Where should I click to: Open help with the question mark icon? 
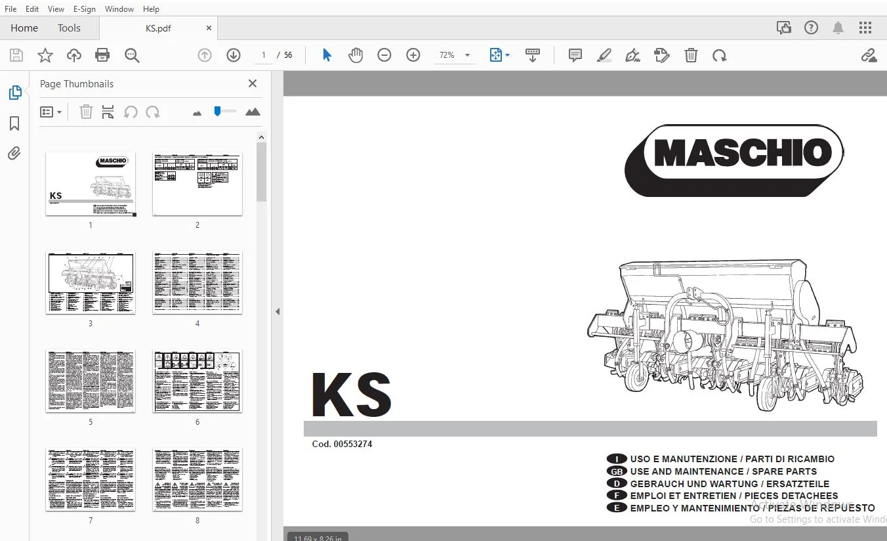[x=812, y=28]
